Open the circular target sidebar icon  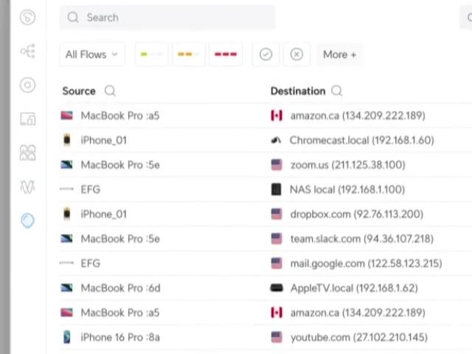27,85
